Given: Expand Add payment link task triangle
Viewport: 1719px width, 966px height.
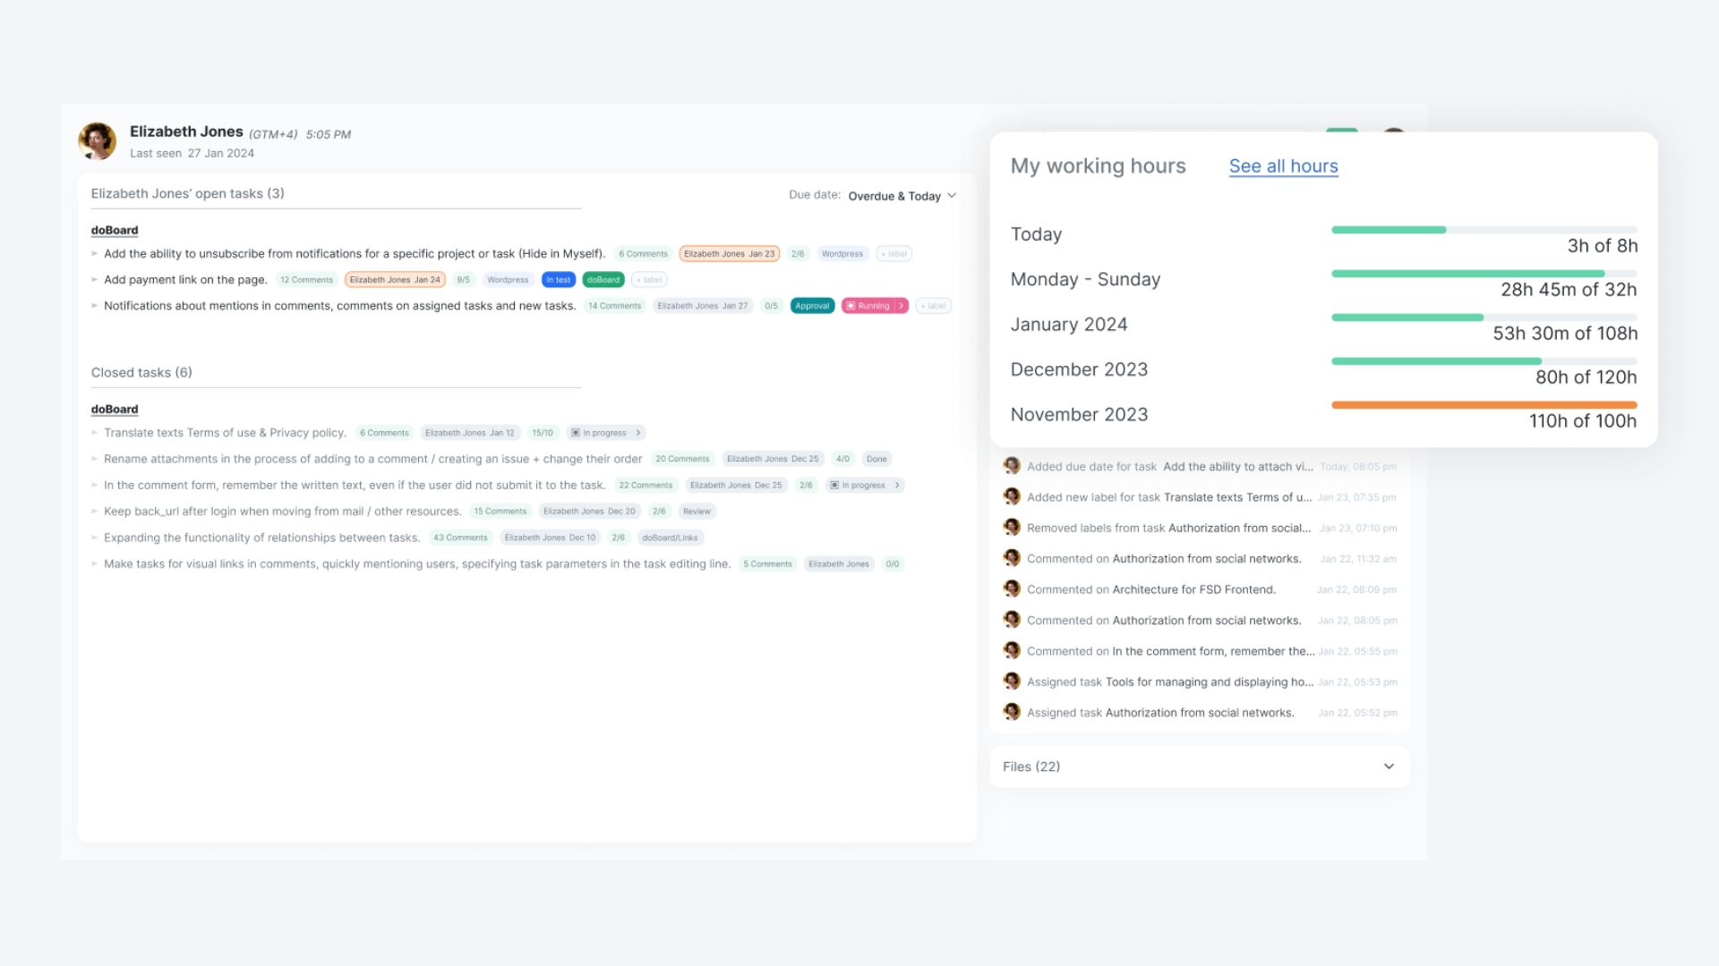Looking at the screenshot, I should point(95,280).
